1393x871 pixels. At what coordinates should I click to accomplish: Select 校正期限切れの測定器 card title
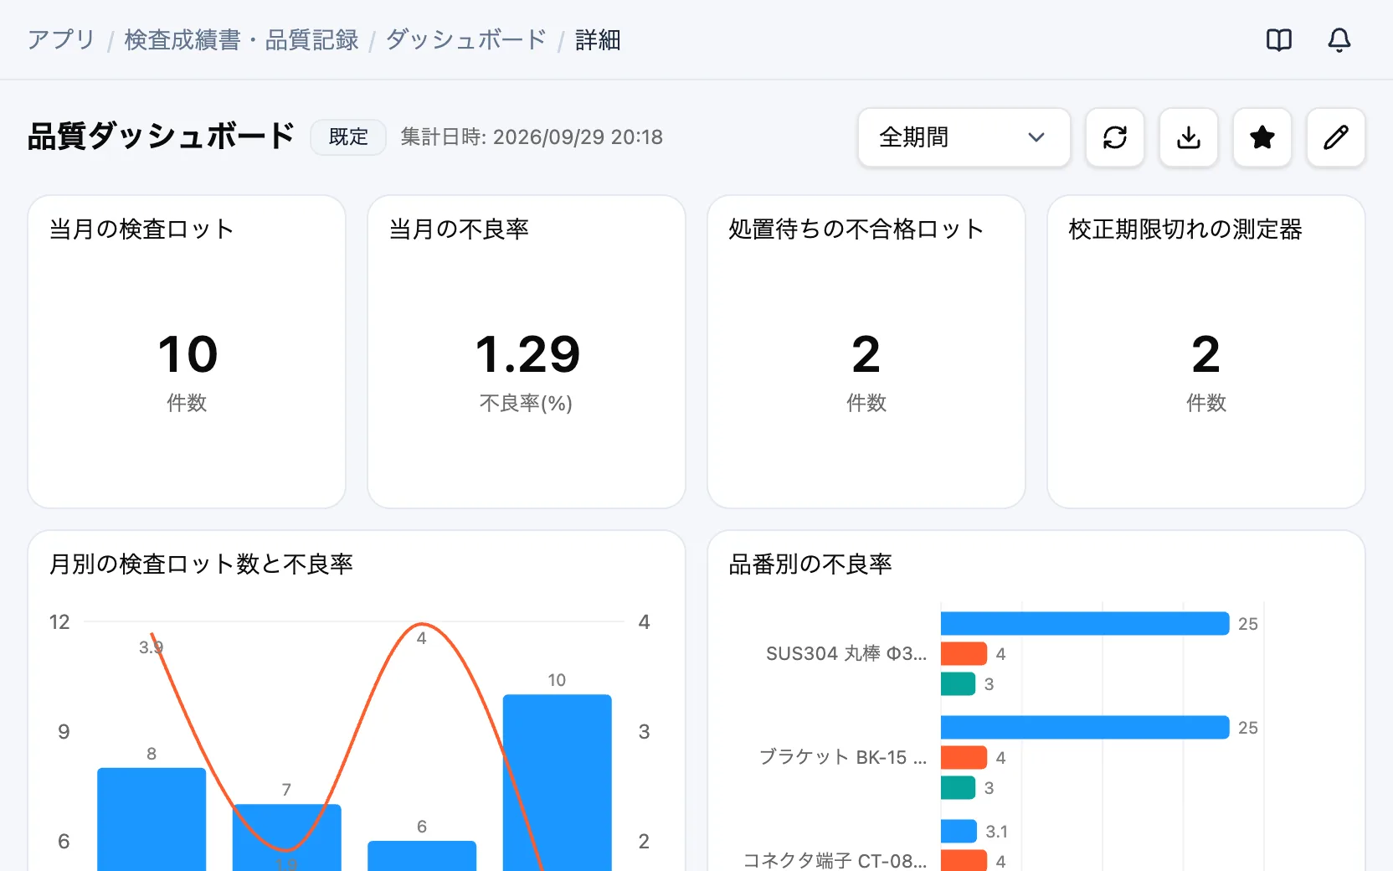pos(1185,229)
